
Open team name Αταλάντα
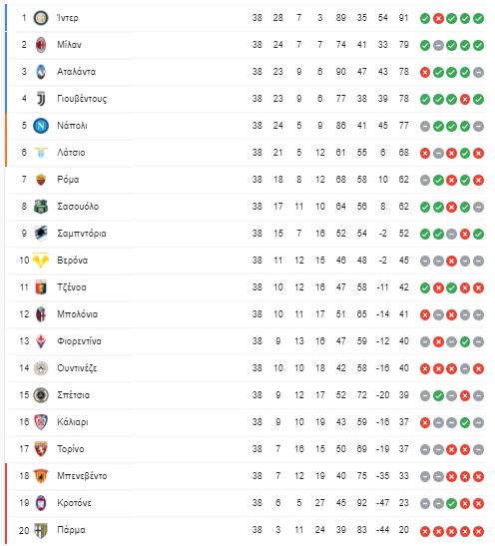tap(76, 72)
